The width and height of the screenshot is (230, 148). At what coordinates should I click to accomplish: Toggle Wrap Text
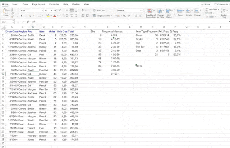(99, 10)
